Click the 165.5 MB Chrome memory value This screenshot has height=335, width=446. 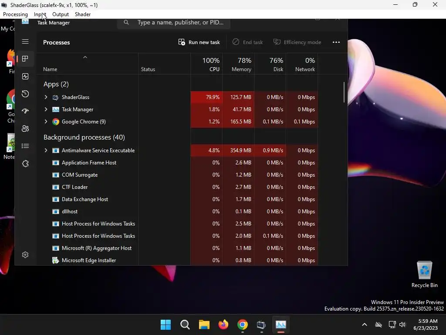click(240, 122)
